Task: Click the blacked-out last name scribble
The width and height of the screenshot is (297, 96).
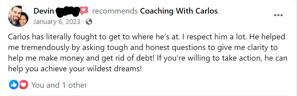Action: 68,11
